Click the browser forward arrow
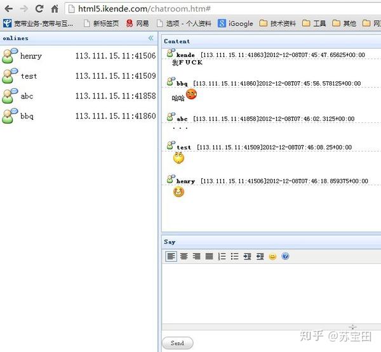 (x=24, y=9)
